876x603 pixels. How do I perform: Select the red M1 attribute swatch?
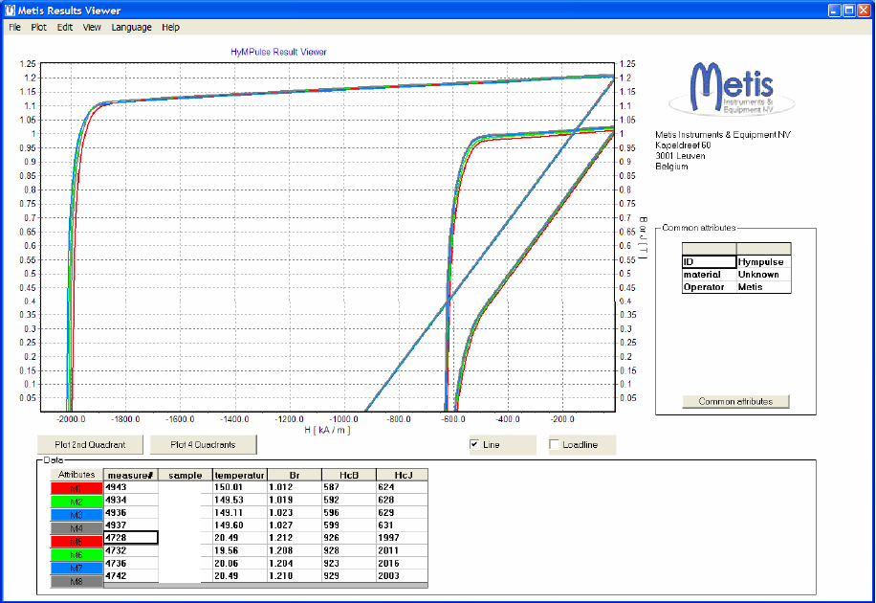(x=77, y=488)
